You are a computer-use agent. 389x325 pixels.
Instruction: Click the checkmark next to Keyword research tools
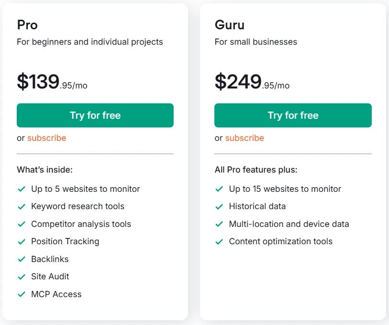(22, 206)
